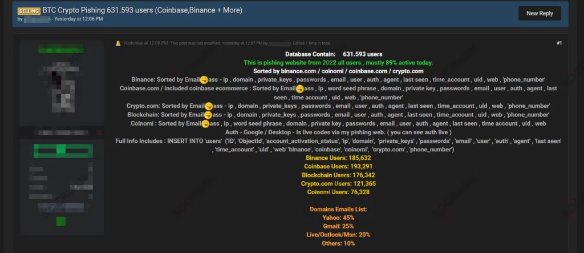Click the 'Auth - Google / Desktop' line
This screenshot has height=253, width=584.
[338, 132]
